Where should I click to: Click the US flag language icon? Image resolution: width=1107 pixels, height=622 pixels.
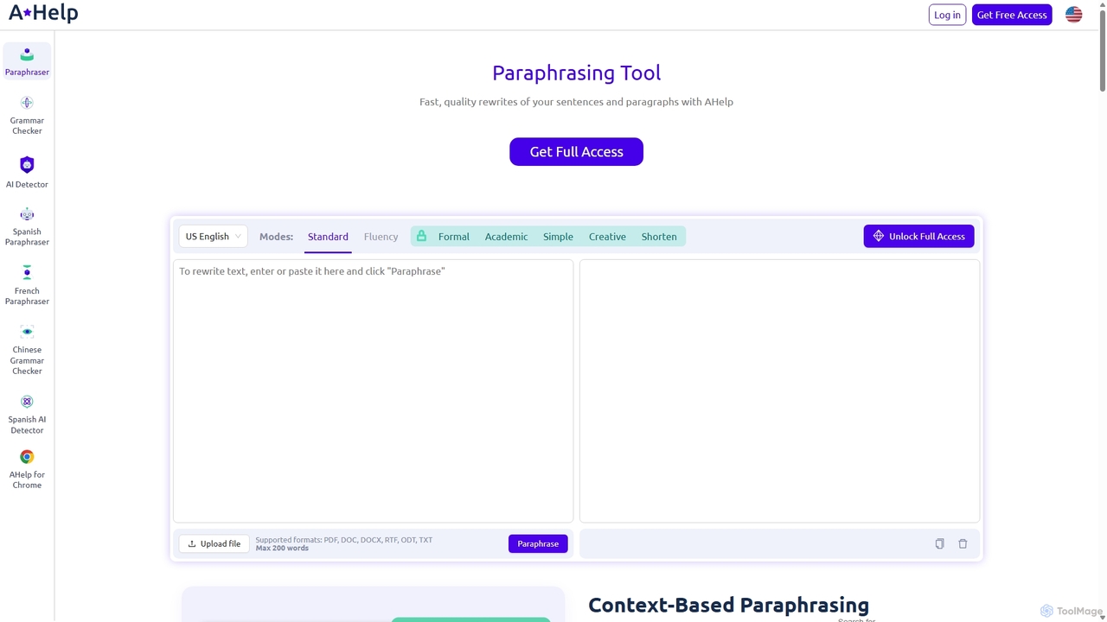(1073, 15)
